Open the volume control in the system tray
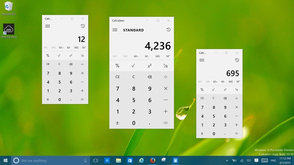Viewport: 294px width, 165px height. 249,161
